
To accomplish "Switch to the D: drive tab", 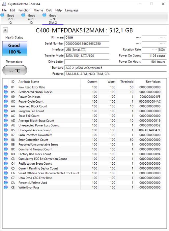I will point(32,19).
